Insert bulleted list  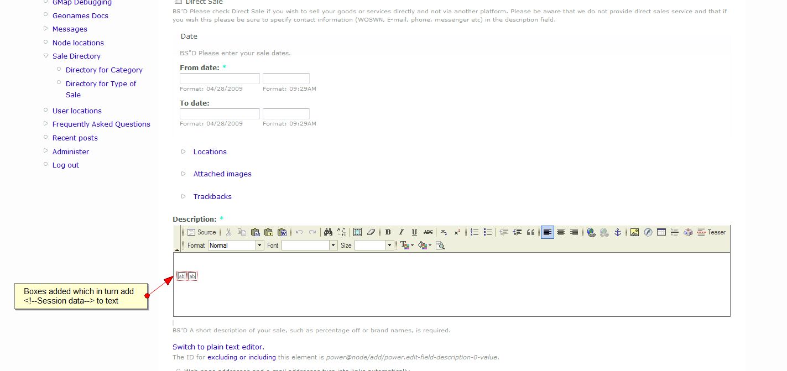[x=488, y=232]
